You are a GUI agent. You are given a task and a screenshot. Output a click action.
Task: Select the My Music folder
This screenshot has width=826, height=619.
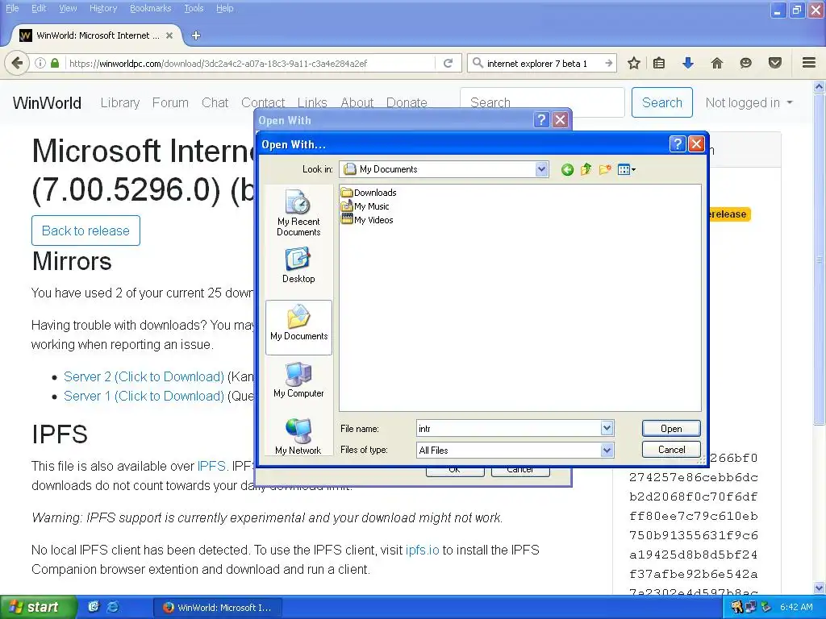coord(365,206)
